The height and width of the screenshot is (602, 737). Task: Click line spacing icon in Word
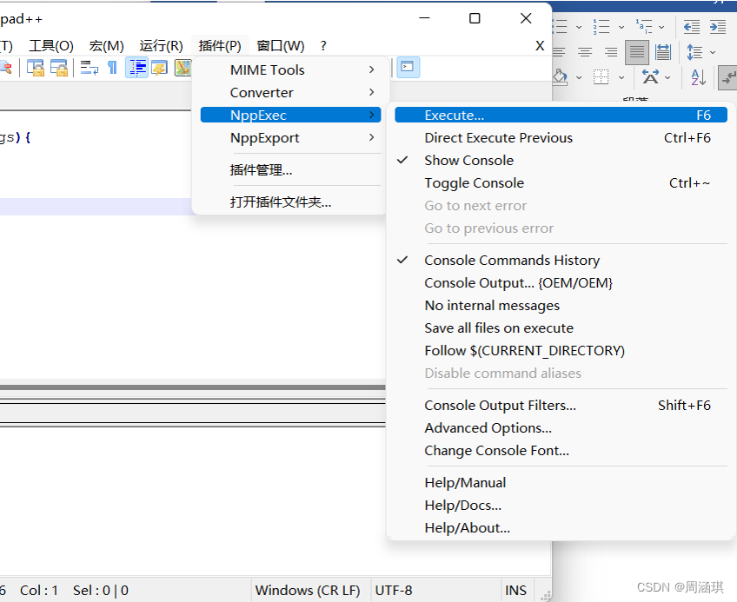694,52
